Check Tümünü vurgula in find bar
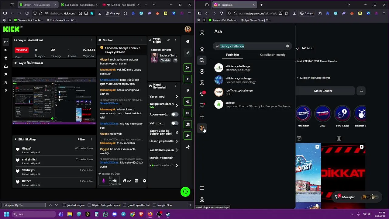The width and height of the screenshot is (389, 219). tap(64, 205)
